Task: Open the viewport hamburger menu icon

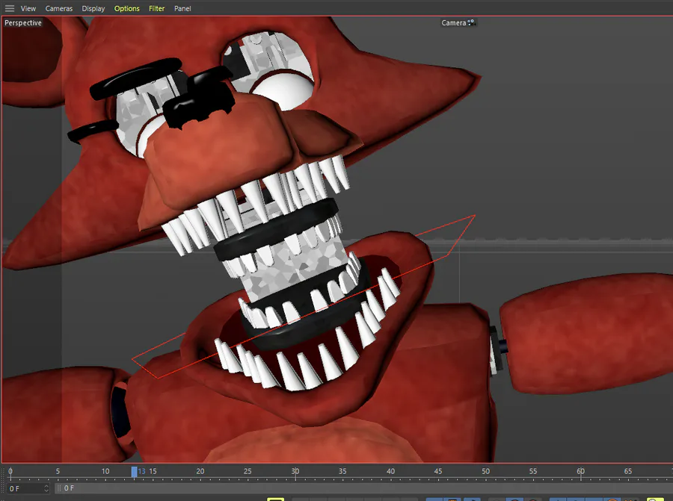Action: coord(10,8)
